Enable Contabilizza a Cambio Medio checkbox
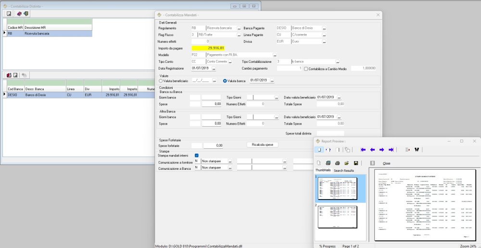Screen dimensions: 481x248 pos(306,69)
